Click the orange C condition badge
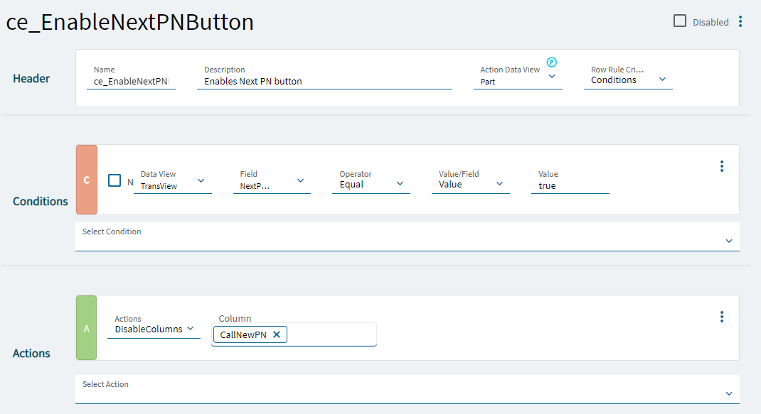 pos(86,180)
